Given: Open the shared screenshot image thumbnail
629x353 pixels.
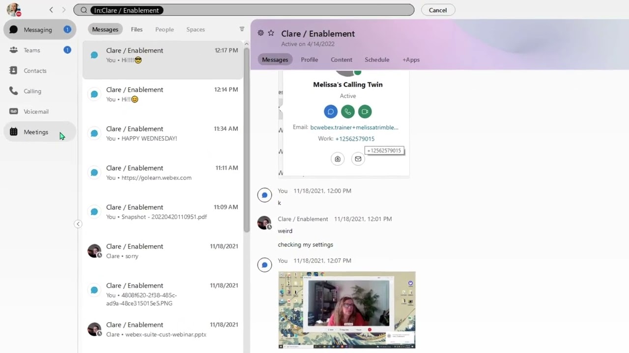Looking at the screenshot, I should pos(347,310).
